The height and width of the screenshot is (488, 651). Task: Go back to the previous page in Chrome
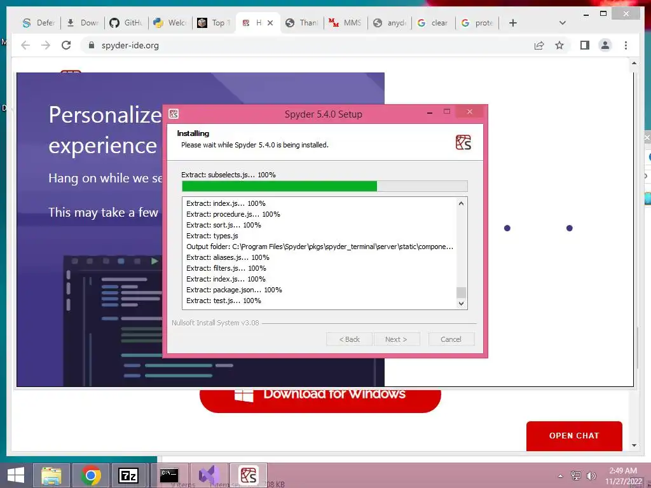click(25, 45)
